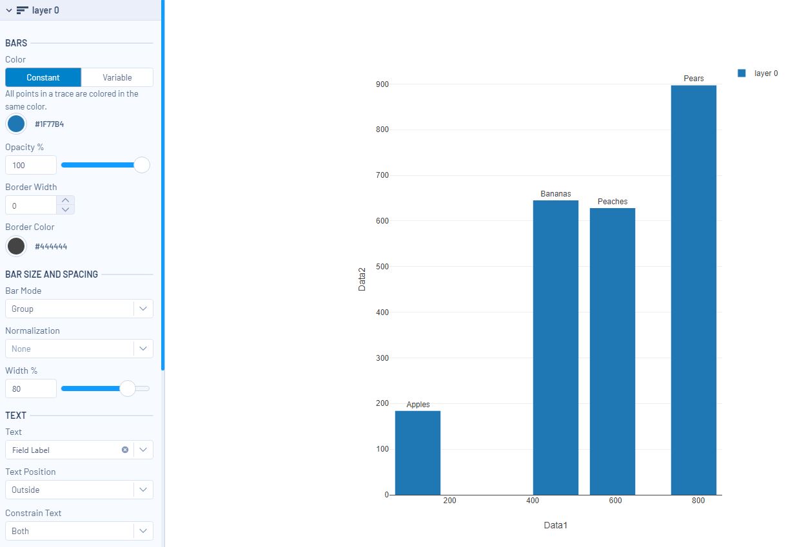The height and width of the screenshot is (547, 786).
Task: Click the up arrow on Border Width stepper
Action: click(x=65, y=200)
